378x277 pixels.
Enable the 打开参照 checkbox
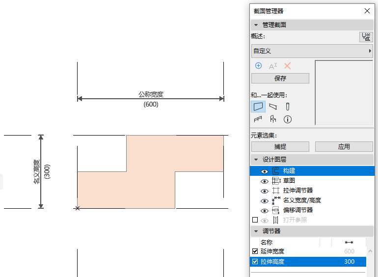(x=255, y=220)
